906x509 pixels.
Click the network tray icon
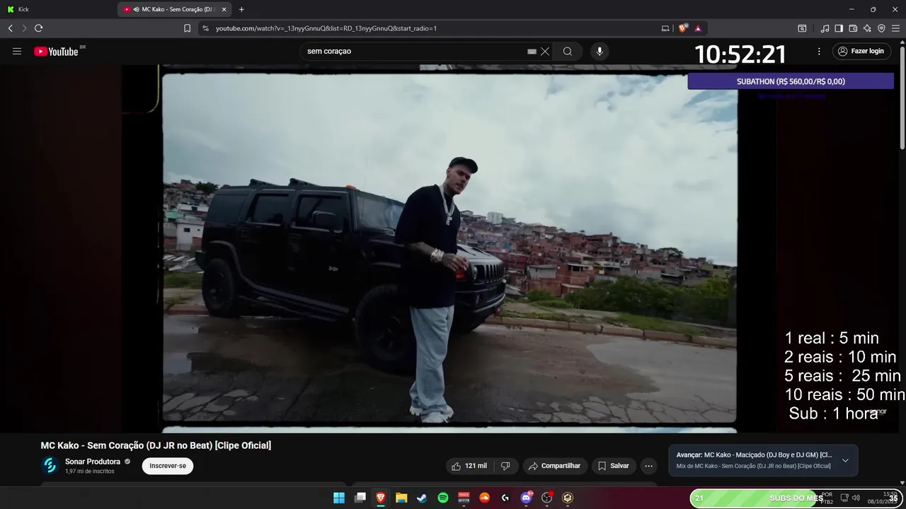click(x=844, y=498)
